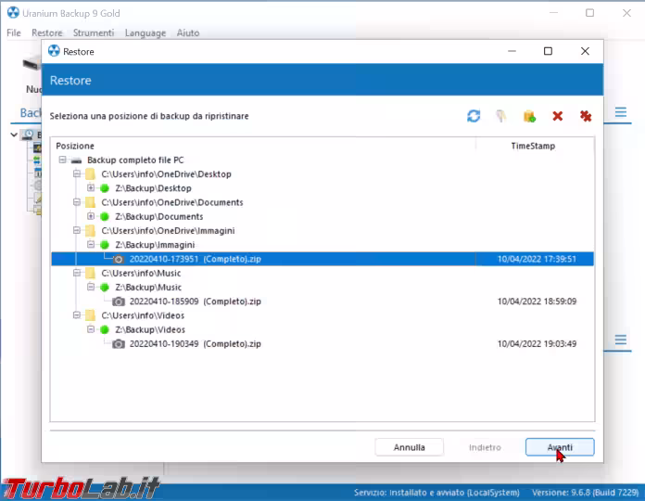Collapse the C:\Users\info\Videos node
The height and width of the screenshot is (501, 645).
pyautogui.click(x=77, y=315)
